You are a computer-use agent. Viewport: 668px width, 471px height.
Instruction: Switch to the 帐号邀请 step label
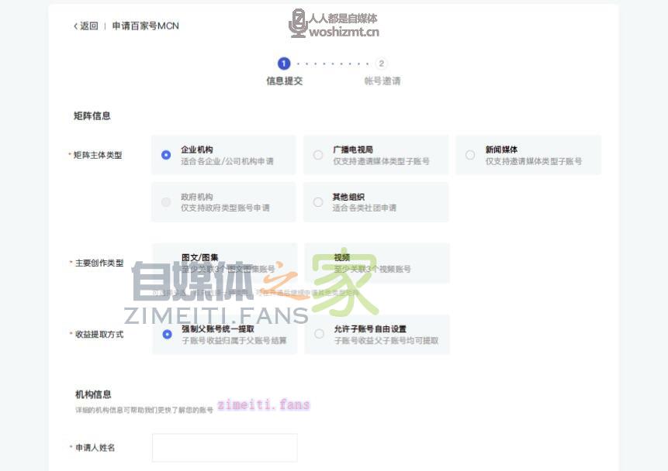tap(382, 81)
